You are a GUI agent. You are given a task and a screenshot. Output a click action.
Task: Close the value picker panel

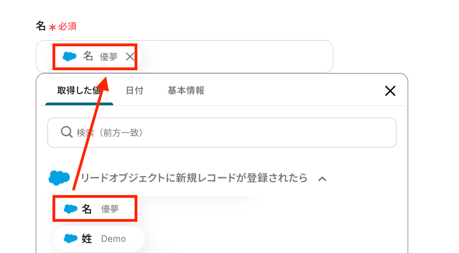[x=390, y=91]
